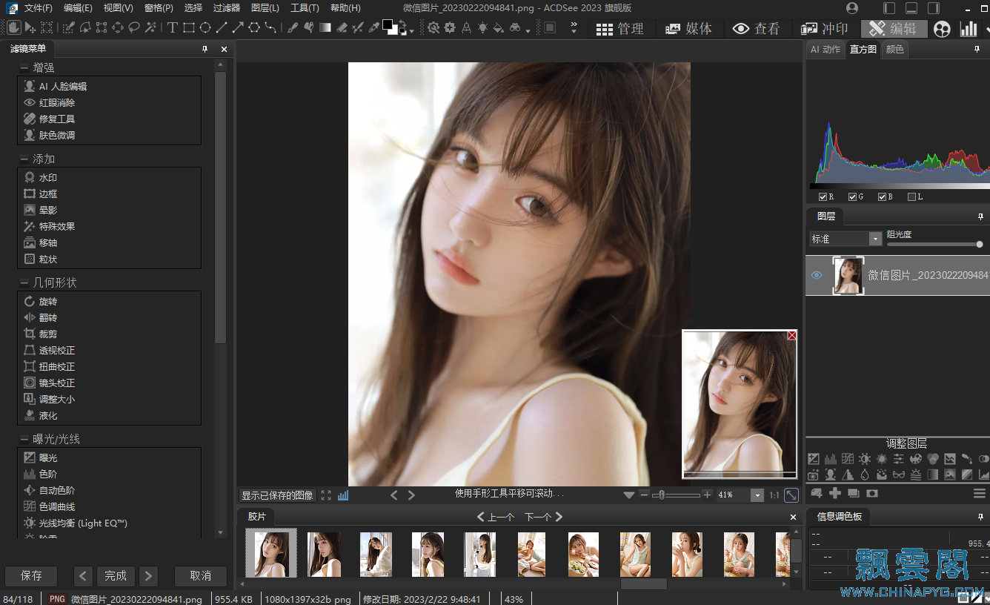
Task: Add a layer mask icon
Action: (x=872, y=493)
